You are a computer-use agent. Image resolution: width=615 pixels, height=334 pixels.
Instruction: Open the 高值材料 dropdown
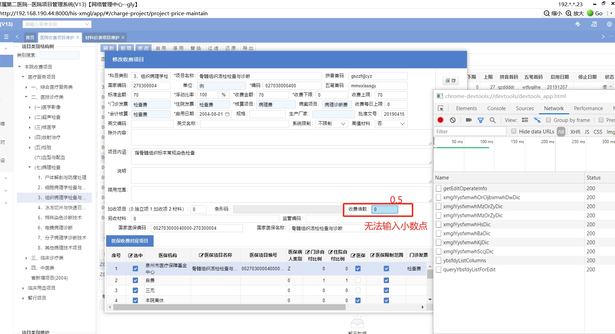391,124
